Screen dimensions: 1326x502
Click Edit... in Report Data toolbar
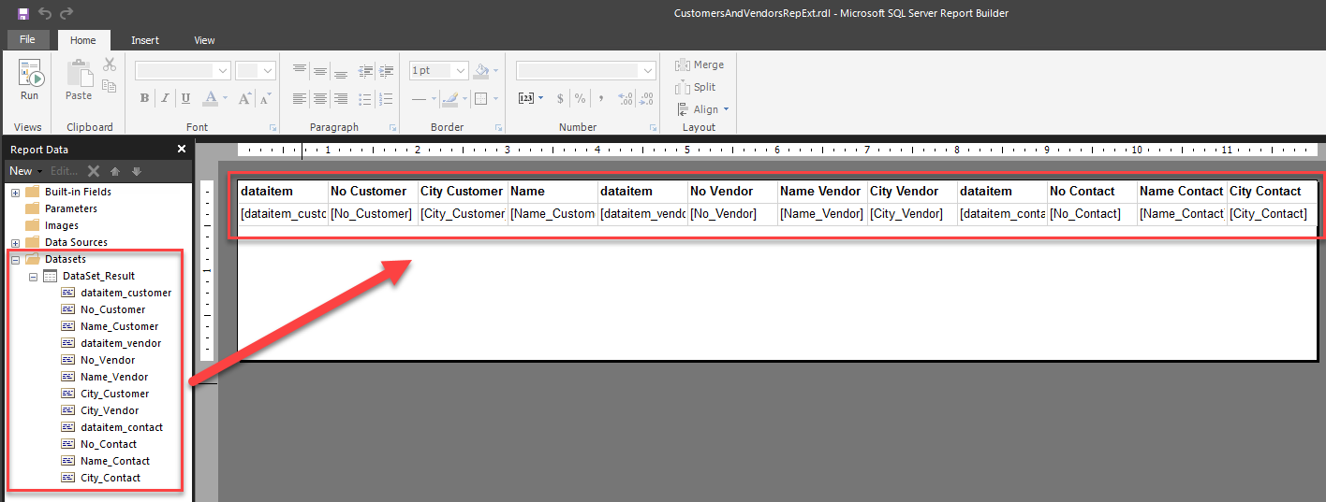pos(65,171)
